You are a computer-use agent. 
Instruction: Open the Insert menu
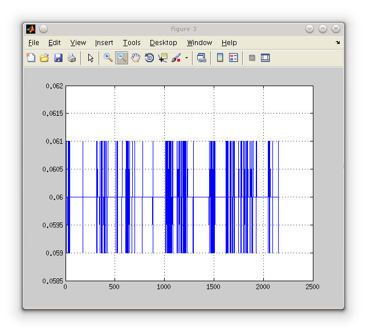coord(104,43)
